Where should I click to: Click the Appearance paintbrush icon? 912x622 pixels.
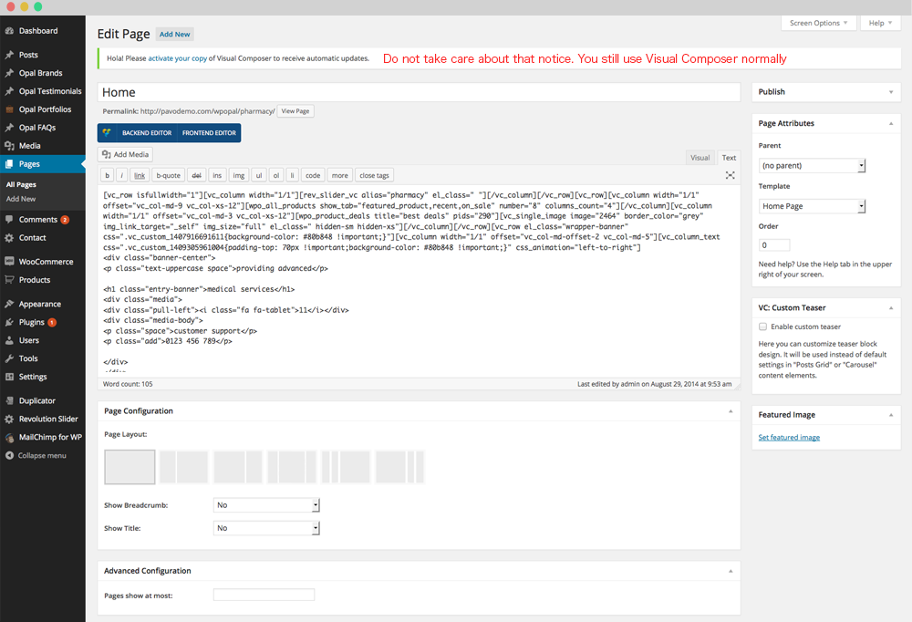9,305
